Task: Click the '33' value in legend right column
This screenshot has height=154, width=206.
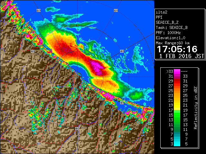Action: pyautogui.click(x=185, y=76)
